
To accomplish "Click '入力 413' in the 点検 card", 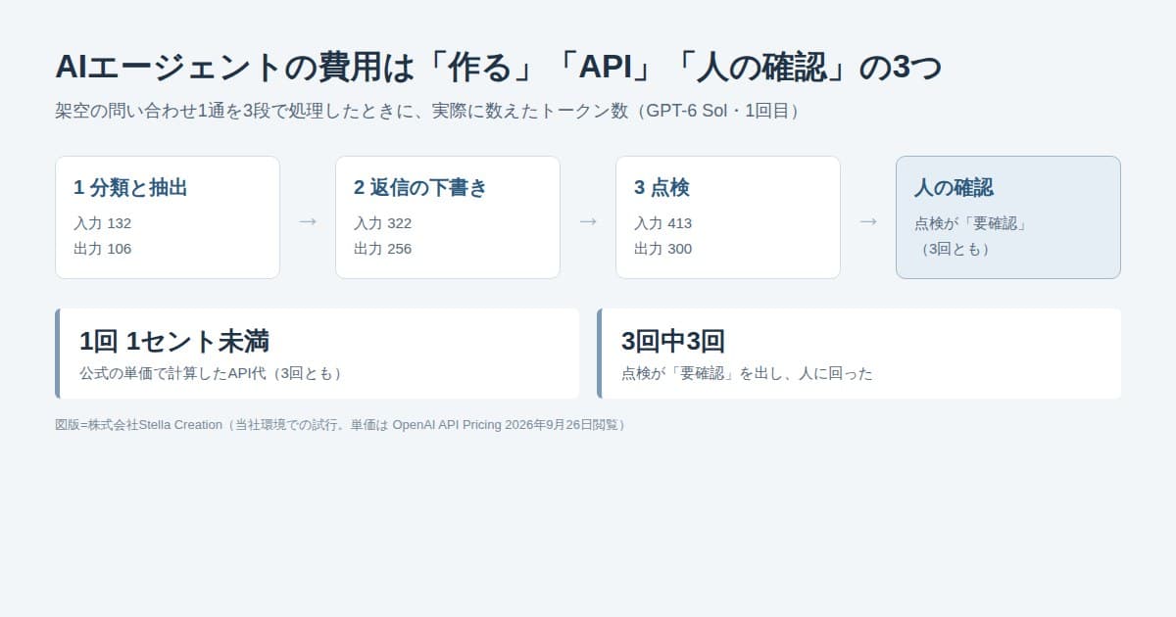I will click(x=662, y=223).
